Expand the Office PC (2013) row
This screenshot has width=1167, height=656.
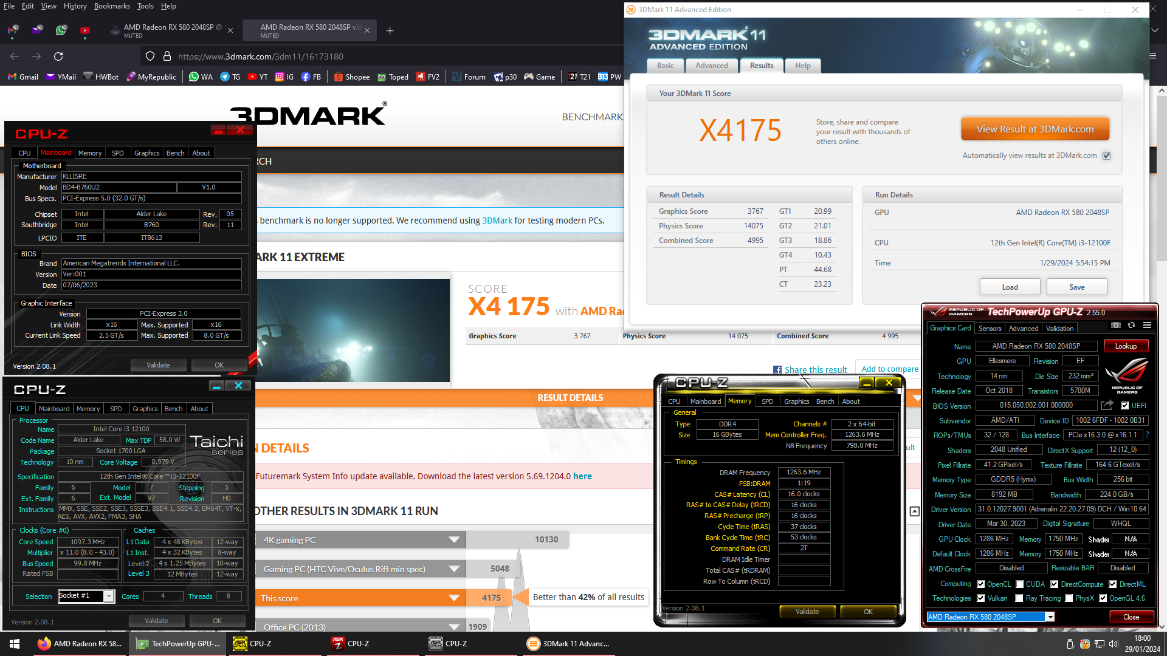(x=454, y=627)
